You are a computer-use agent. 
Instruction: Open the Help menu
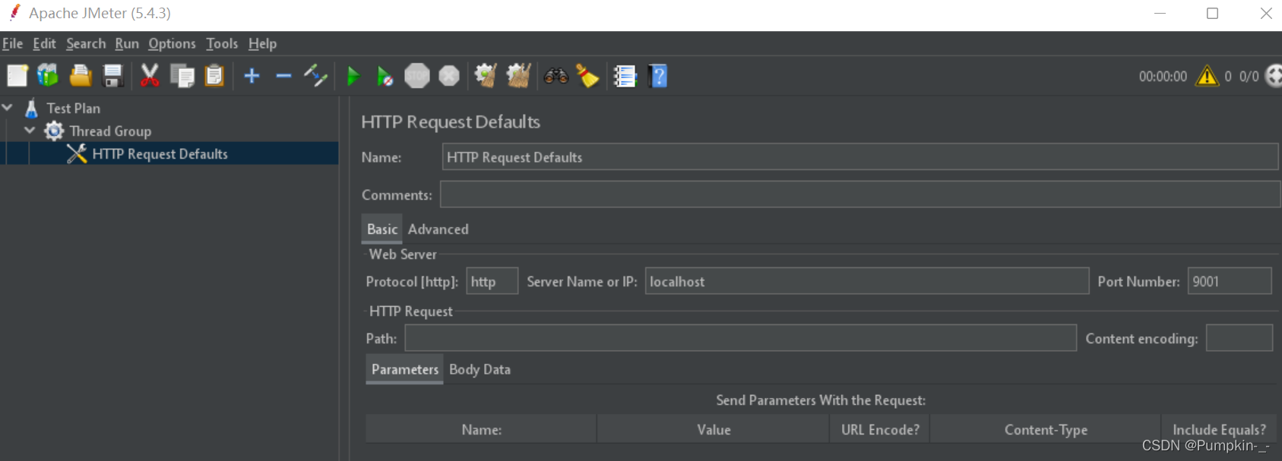coord(262,43)
